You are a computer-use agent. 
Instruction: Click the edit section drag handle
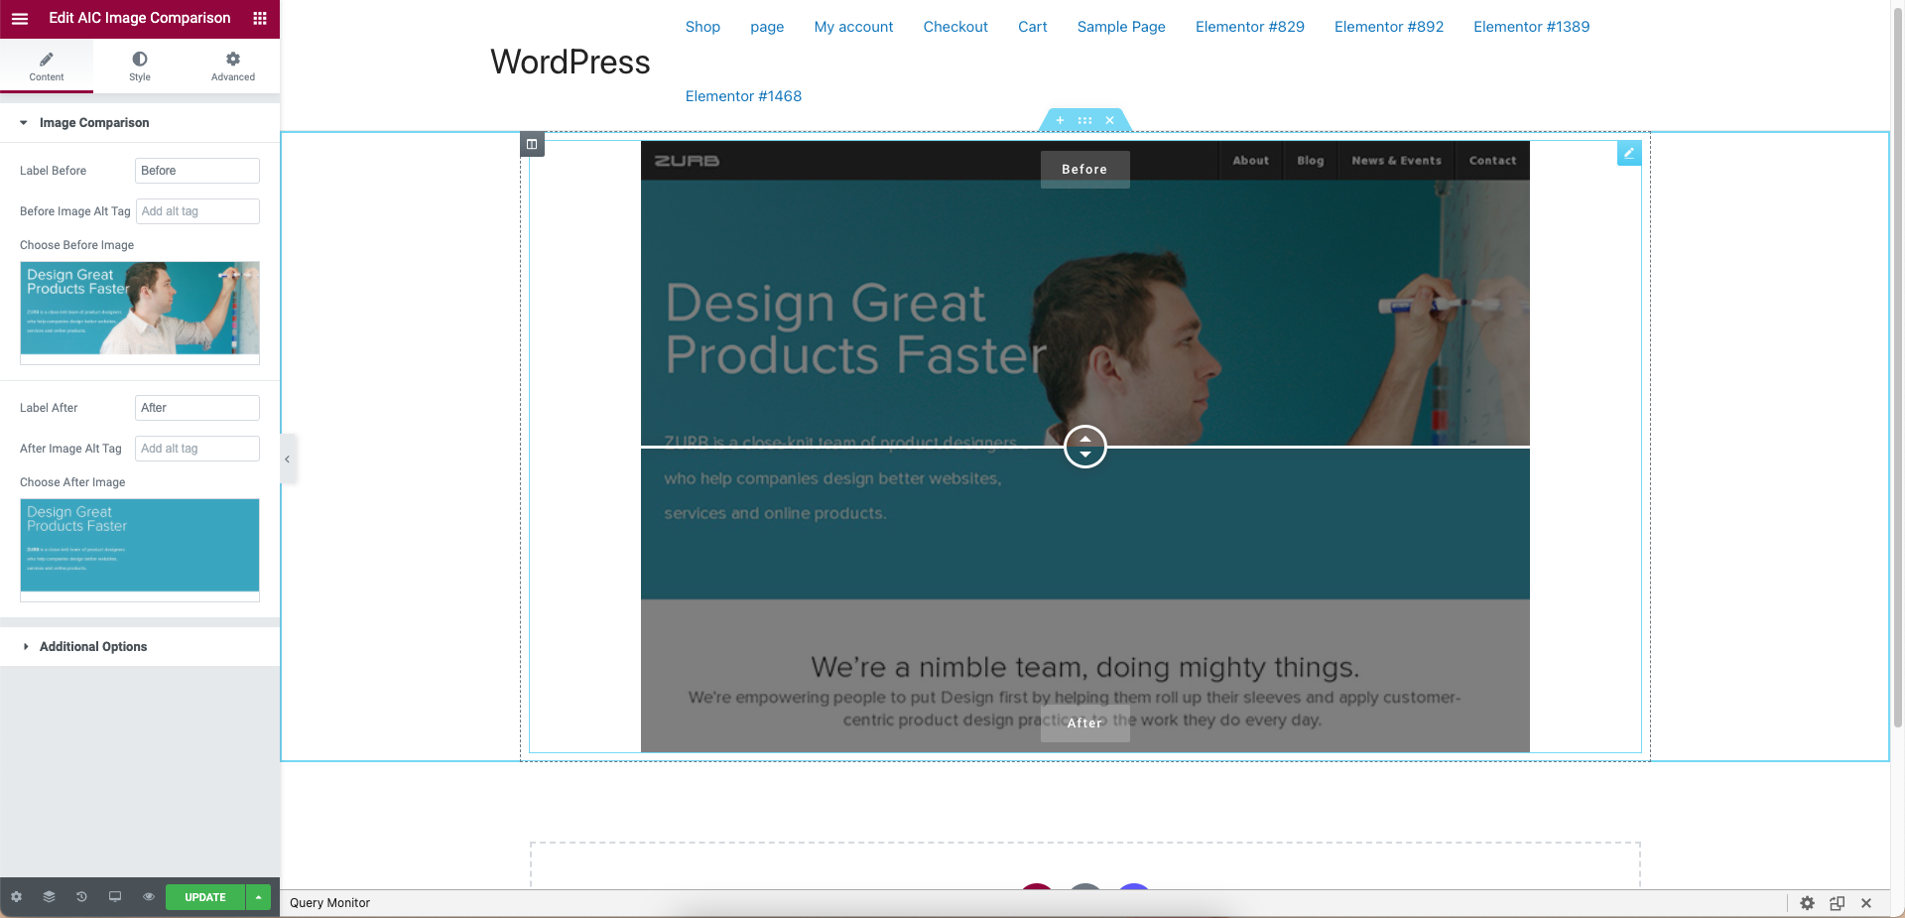coord(1084,120)
